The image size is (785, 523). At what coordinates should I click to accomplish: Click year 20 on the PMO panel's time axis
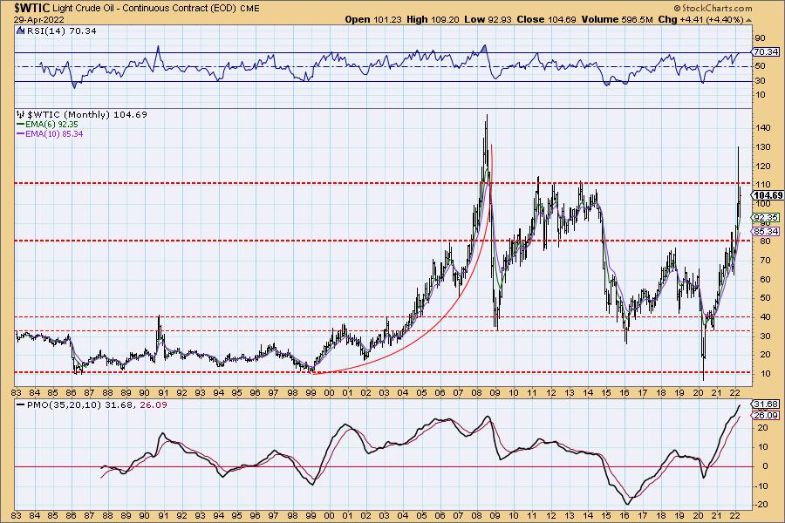click(698, 516)
